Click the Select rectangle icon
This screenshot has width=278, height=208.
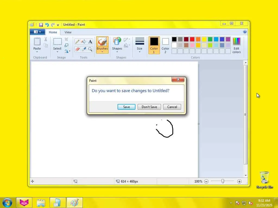pyautogui.click(x=58, y=41)
